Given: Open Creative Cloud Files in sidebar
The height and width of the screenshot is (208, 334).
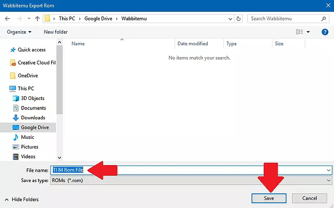Looking at the screenshot, I should (x=36, y=63).
